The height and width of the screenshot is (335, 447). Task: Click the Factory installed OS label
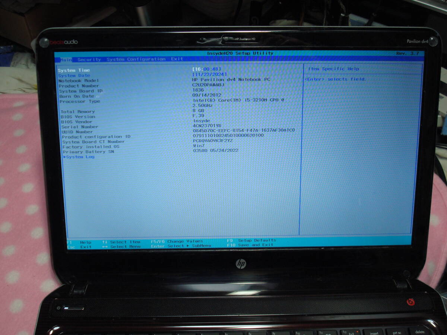[91, 147]
